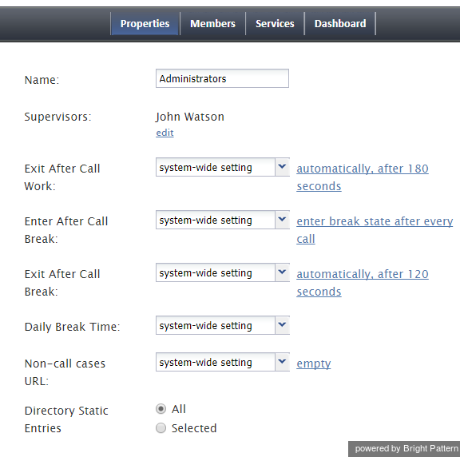
Task: Click the 'empty' link for Non-call cases URL
Action: pos(314,364)
